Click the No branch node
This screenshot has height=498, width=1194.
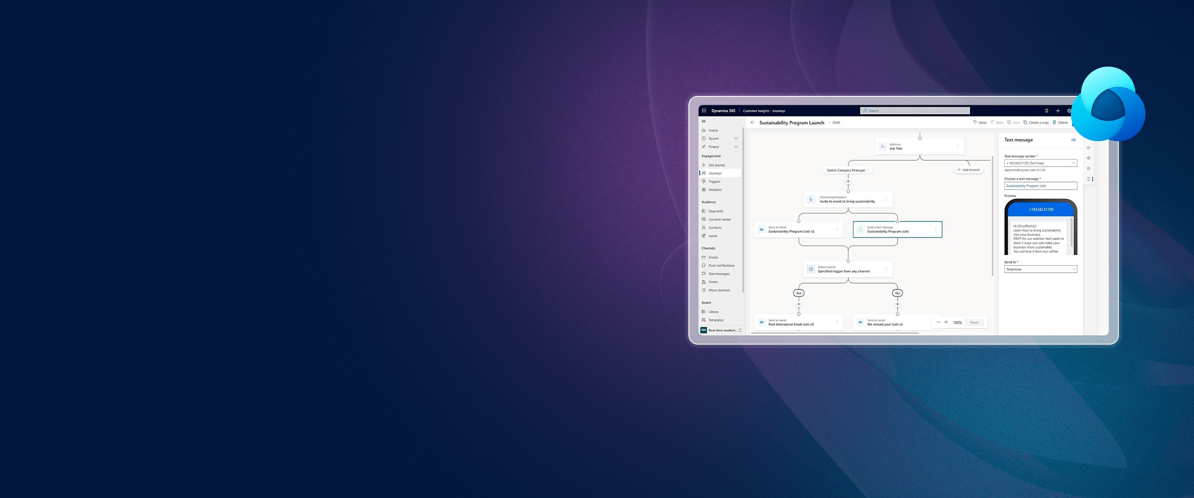click(x=897, y=293)
